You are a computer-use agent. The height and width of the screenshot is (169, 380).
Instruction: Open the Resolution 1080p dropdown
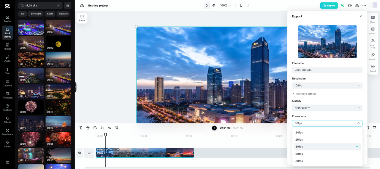327,86
